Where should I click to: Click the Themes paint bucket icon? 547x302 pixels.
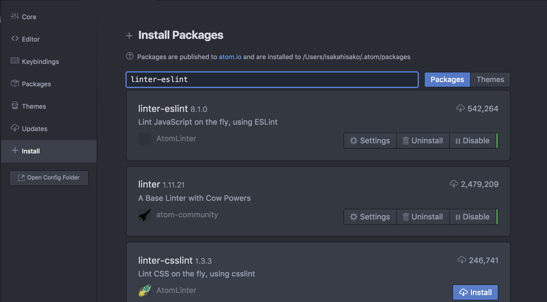pos(15,105)
